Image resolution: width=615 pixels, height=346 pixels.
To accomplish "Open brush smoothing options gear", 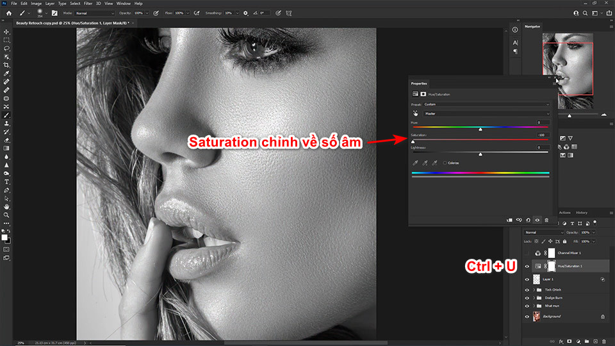I will (x=245, y=13).
